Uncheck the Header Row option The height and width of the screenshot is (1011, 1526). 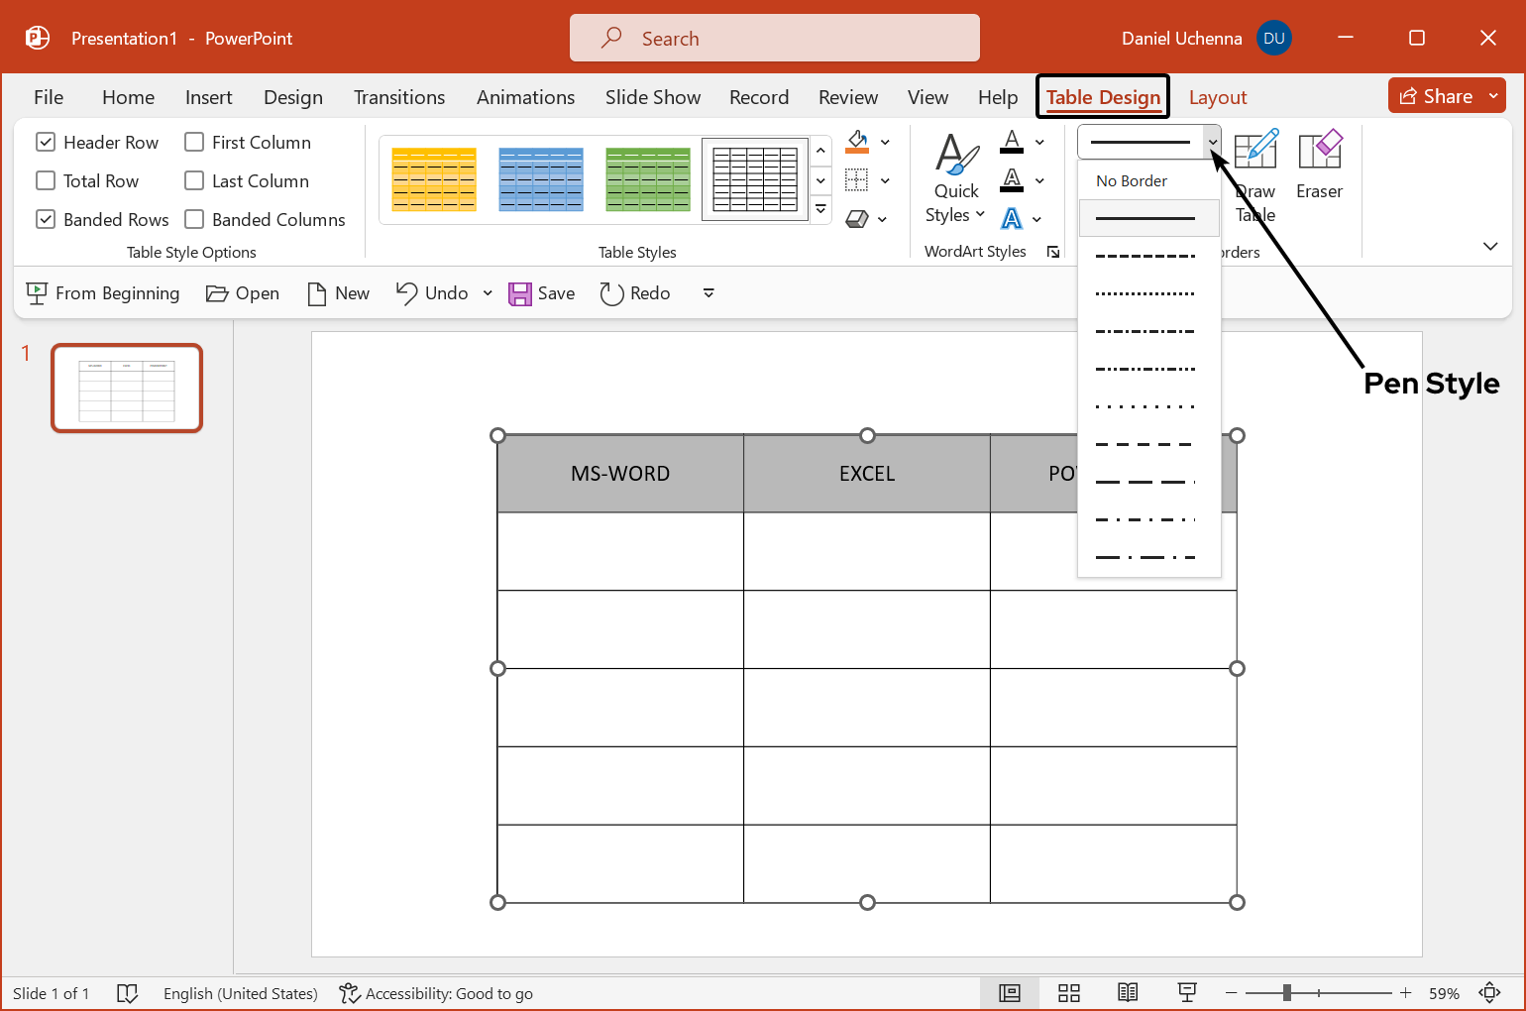pyautogui.click(x=46, y=141)
